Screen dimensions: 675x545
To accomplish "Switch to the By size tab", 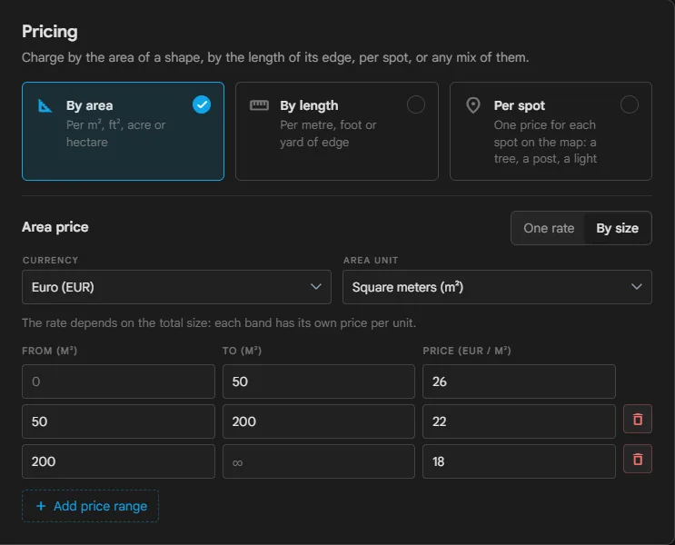I will point(618,228).
